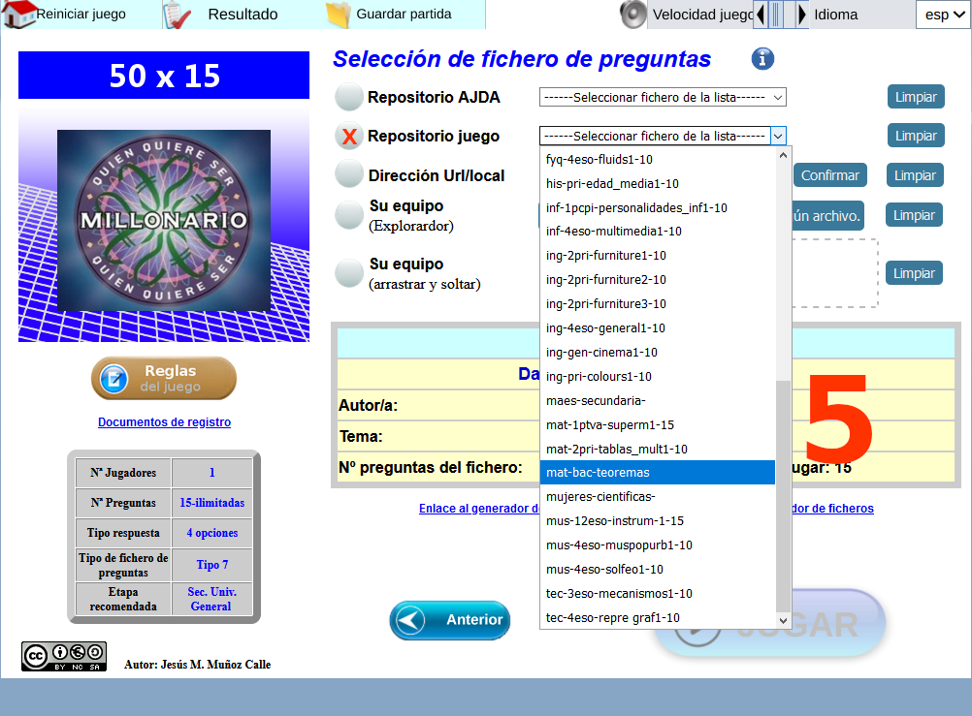
Task: Select the Repositorio AJDA radio button
Action: [x=348, y=97]
